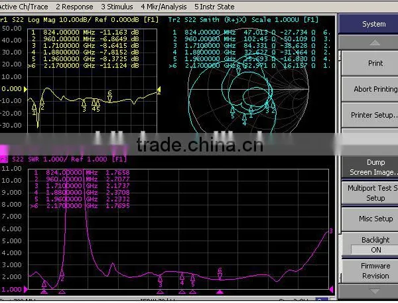The width and height of the screenshot is (398, 303).
Task: Activate Tr1 S22 Log Mag trace title
Action: click(79, 19)
